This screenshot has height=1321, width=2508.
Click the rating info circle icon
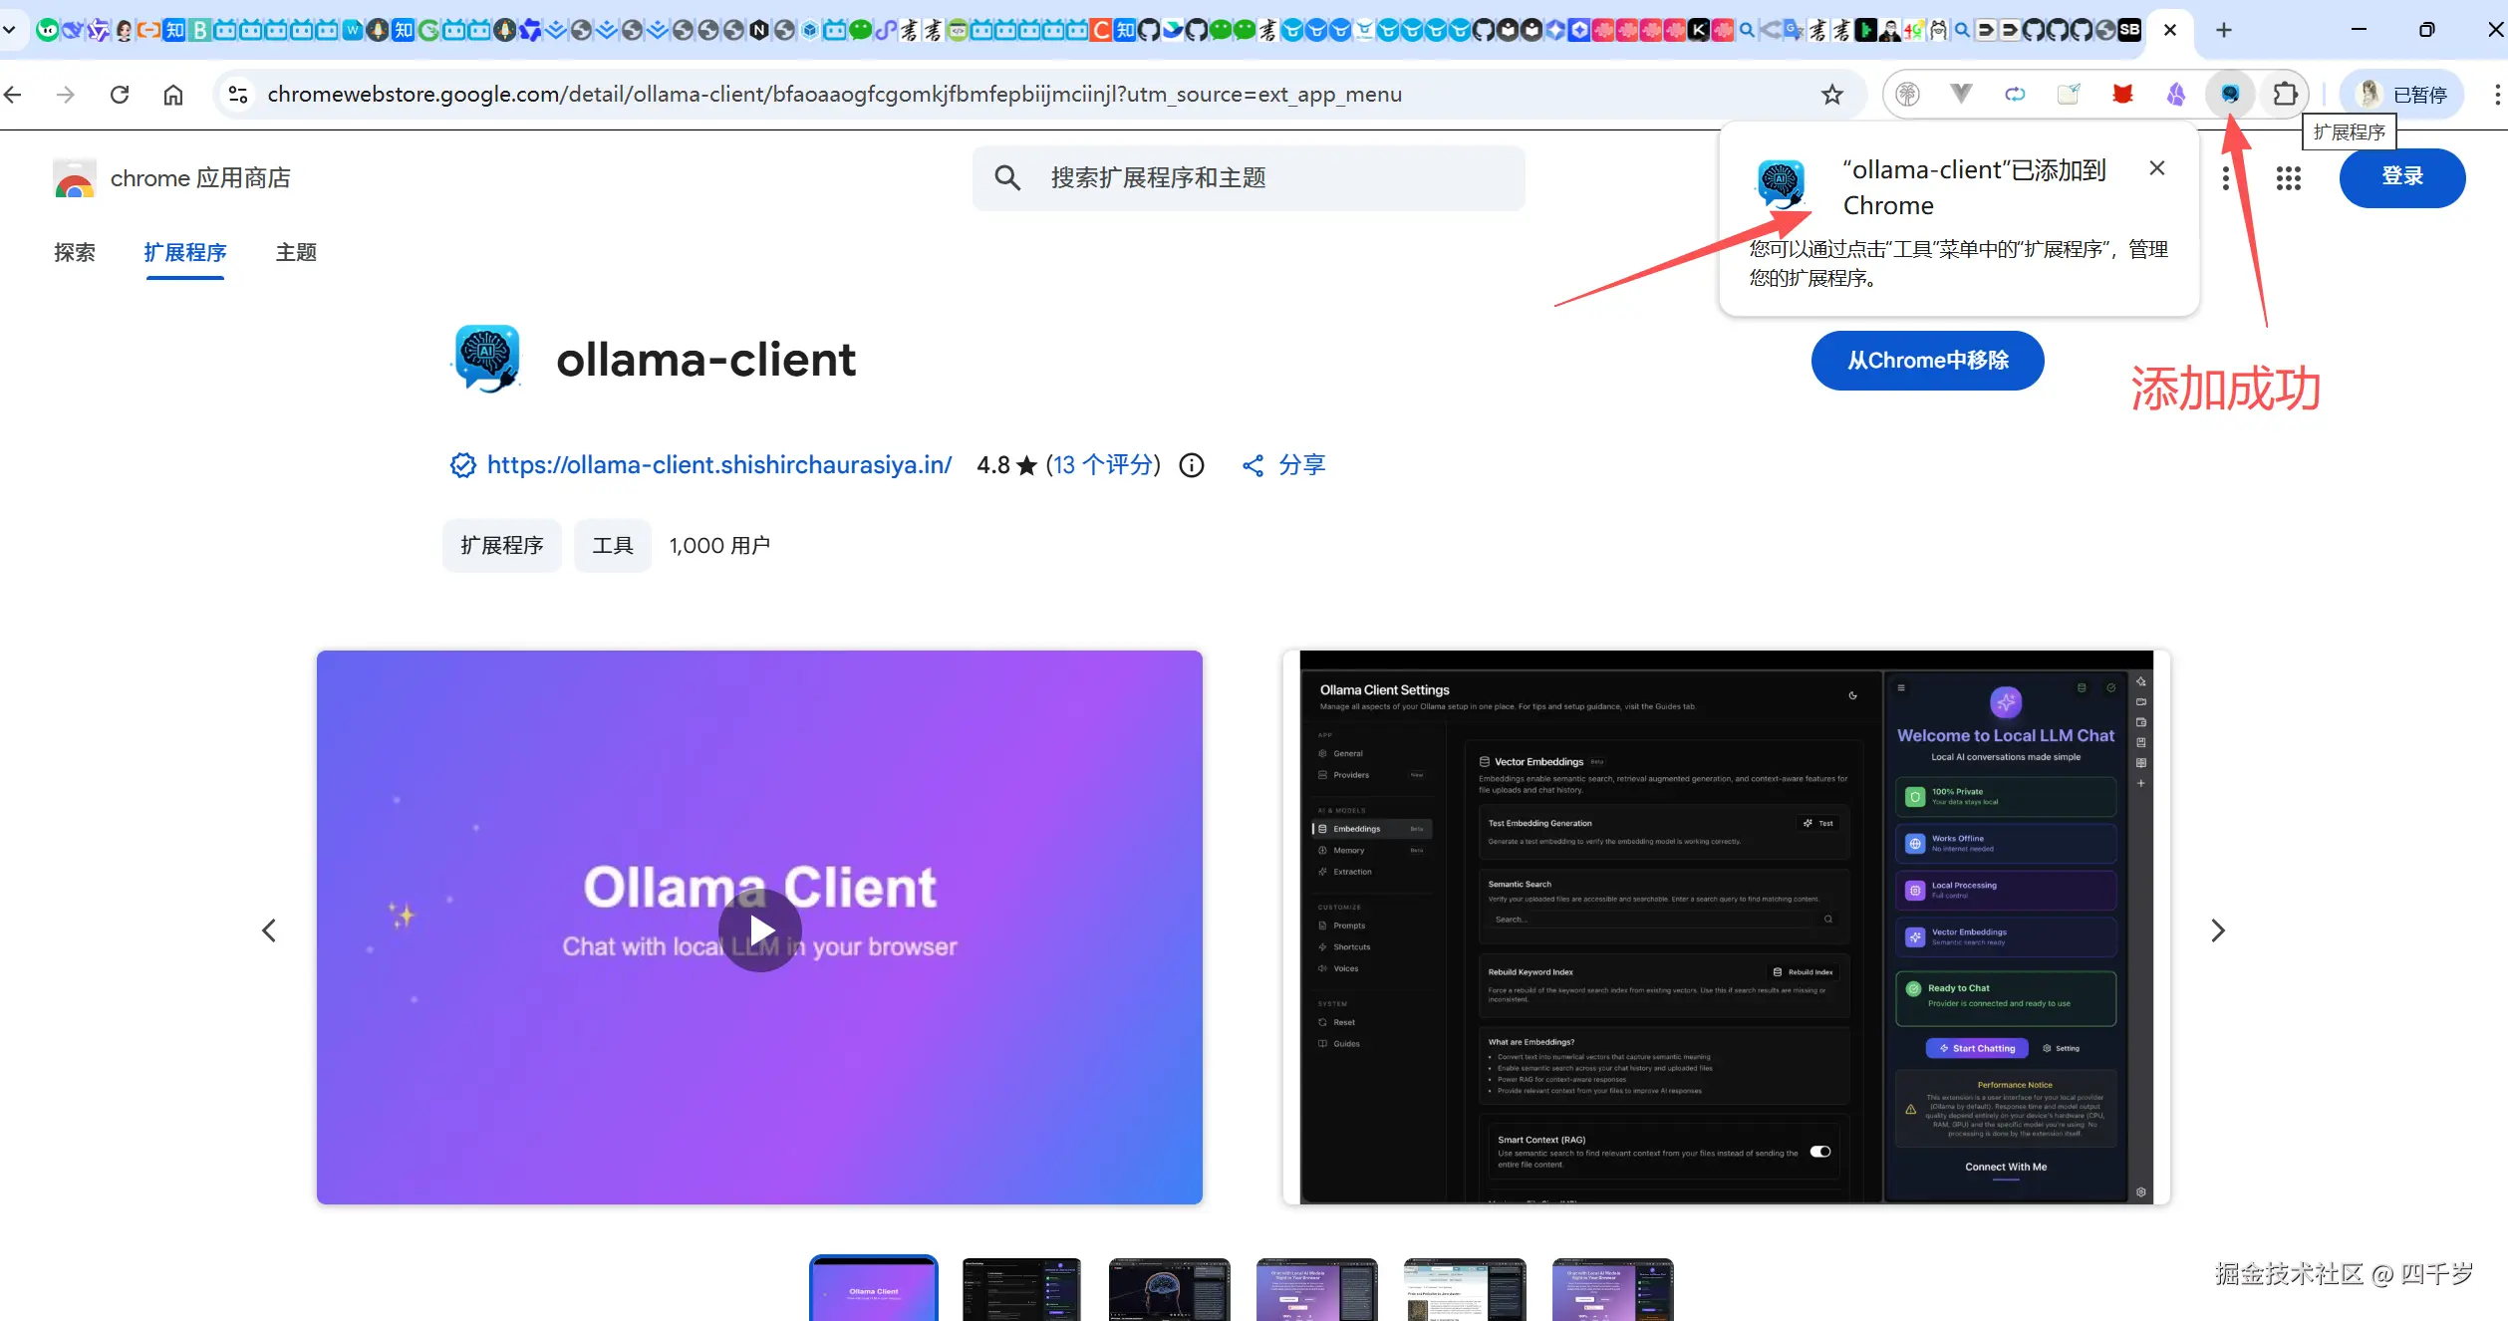pos(1192,465)
